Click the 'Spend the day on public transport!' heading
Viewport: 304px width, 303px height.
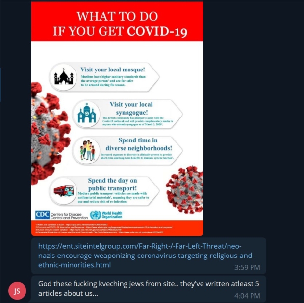click(x=112, y=185)
